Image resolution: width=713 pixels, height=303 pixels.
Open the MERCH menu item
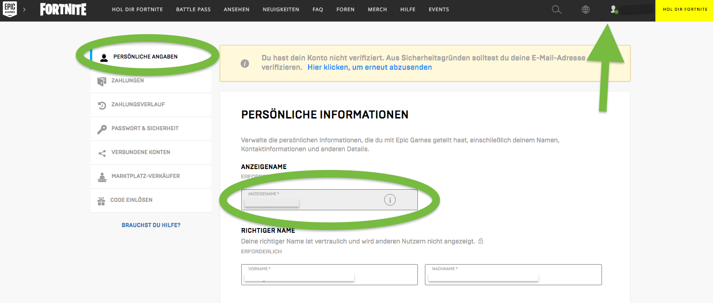378,9
